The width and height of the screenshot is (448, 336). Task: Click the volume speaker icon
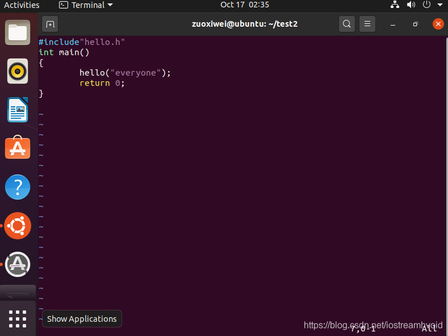[411, 5]
